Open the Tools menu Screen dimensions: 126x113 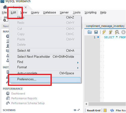(77, 12)
